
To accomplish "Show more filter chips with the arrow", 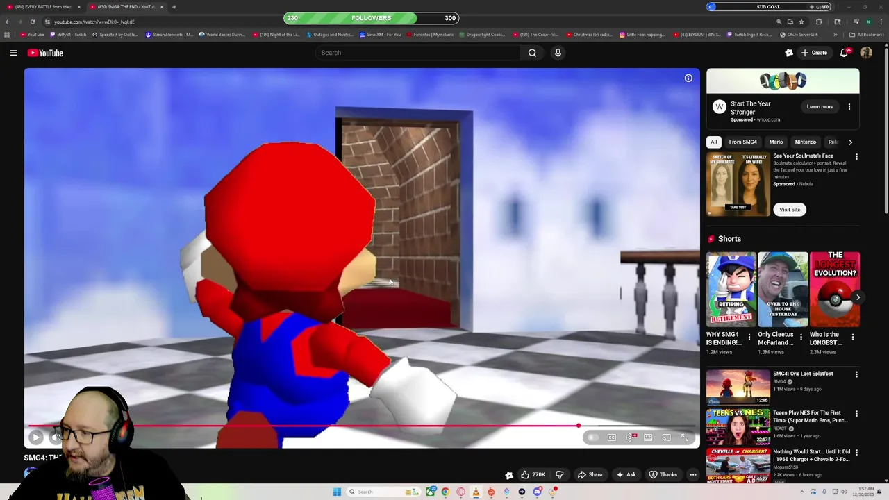I will tap(850, 142).
